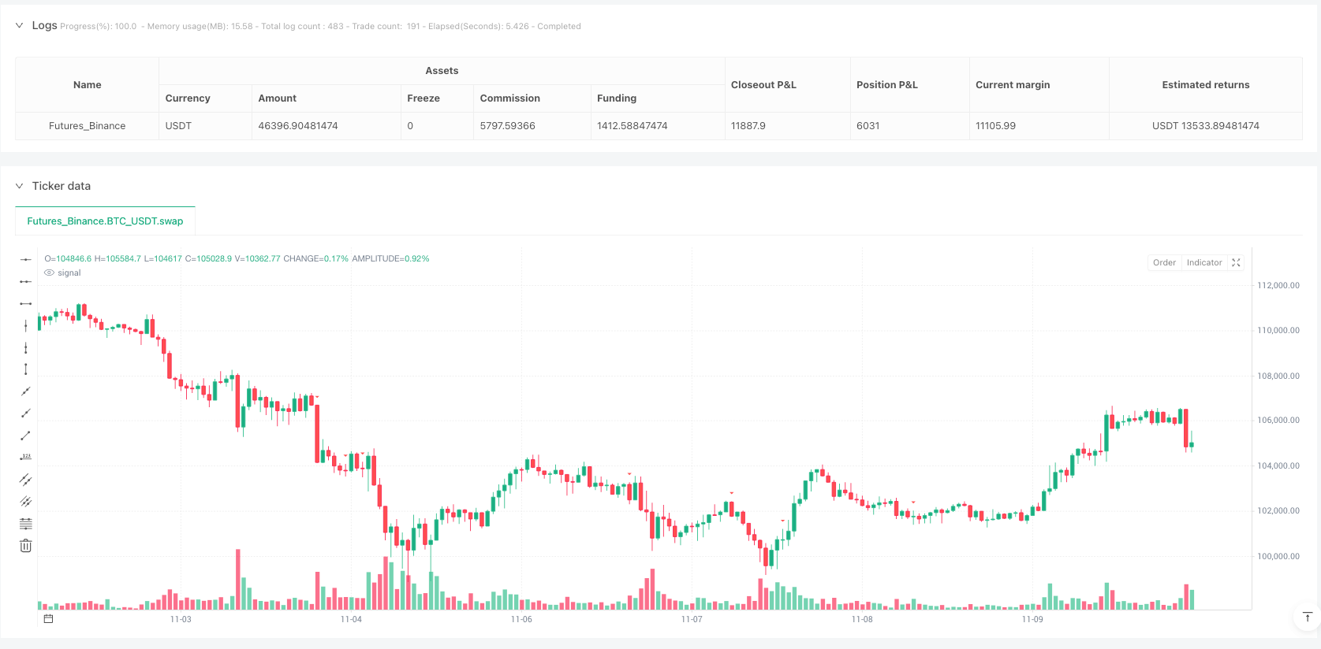Select the Fibonacci retracement lines tool

pos(26,524)
